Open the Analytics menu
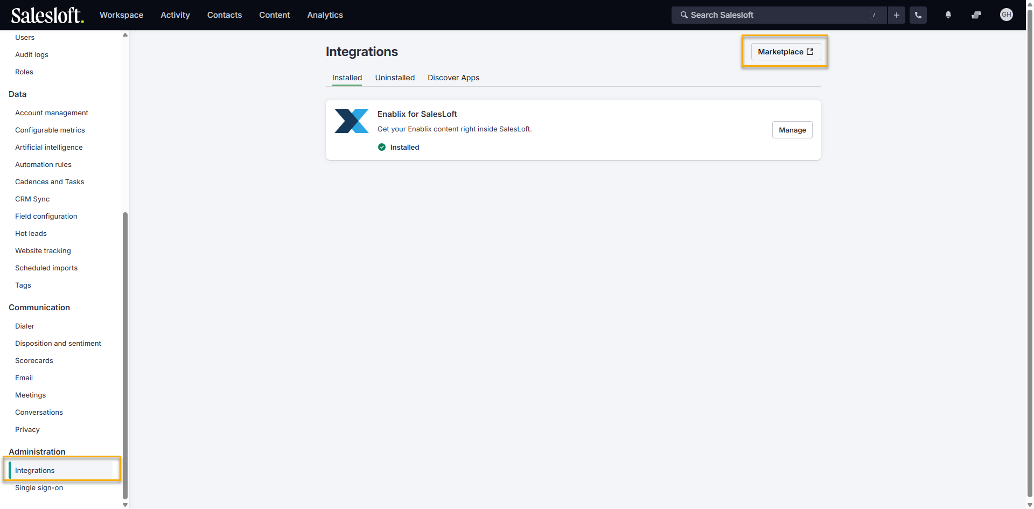Image resolution: width=1034 pixels, height=509 pixels. click(x=325, y=15)
